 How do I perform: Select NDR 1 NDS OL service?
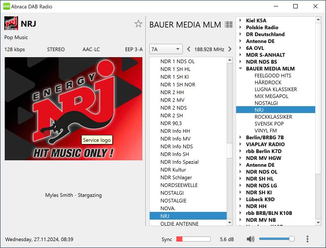pyautogui.click(x=177, y=61)
